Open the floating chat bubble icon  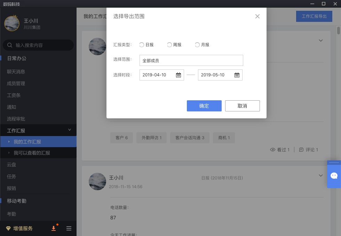coord(334,176)
